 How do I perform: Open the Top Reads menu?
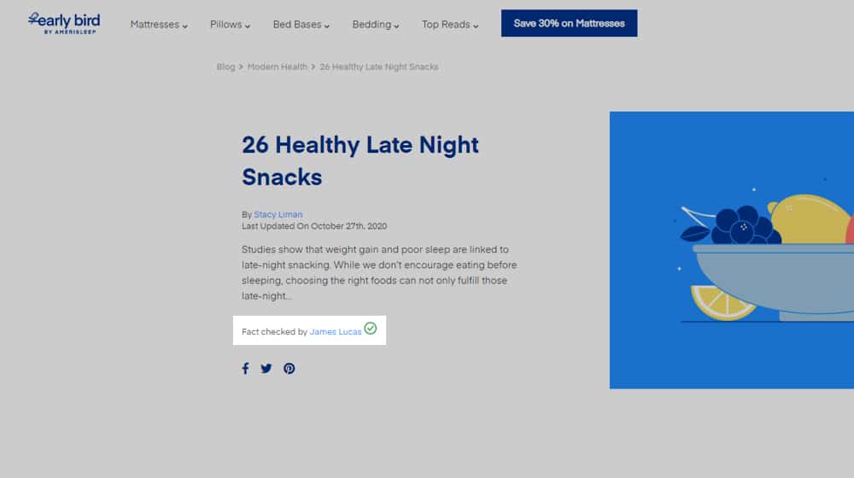pos(450,25)
